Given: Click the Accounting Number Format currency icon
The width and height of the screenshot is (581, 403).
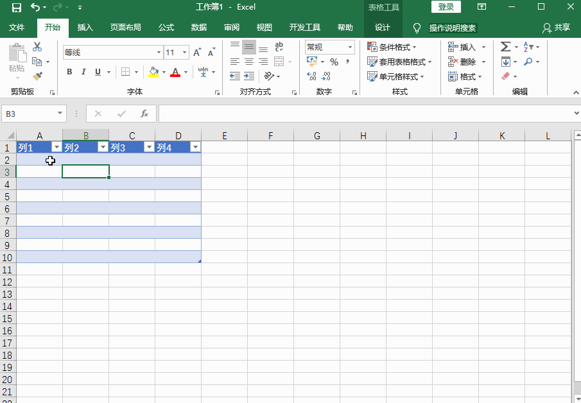Looking at the screenshot, I should [312, 62].
